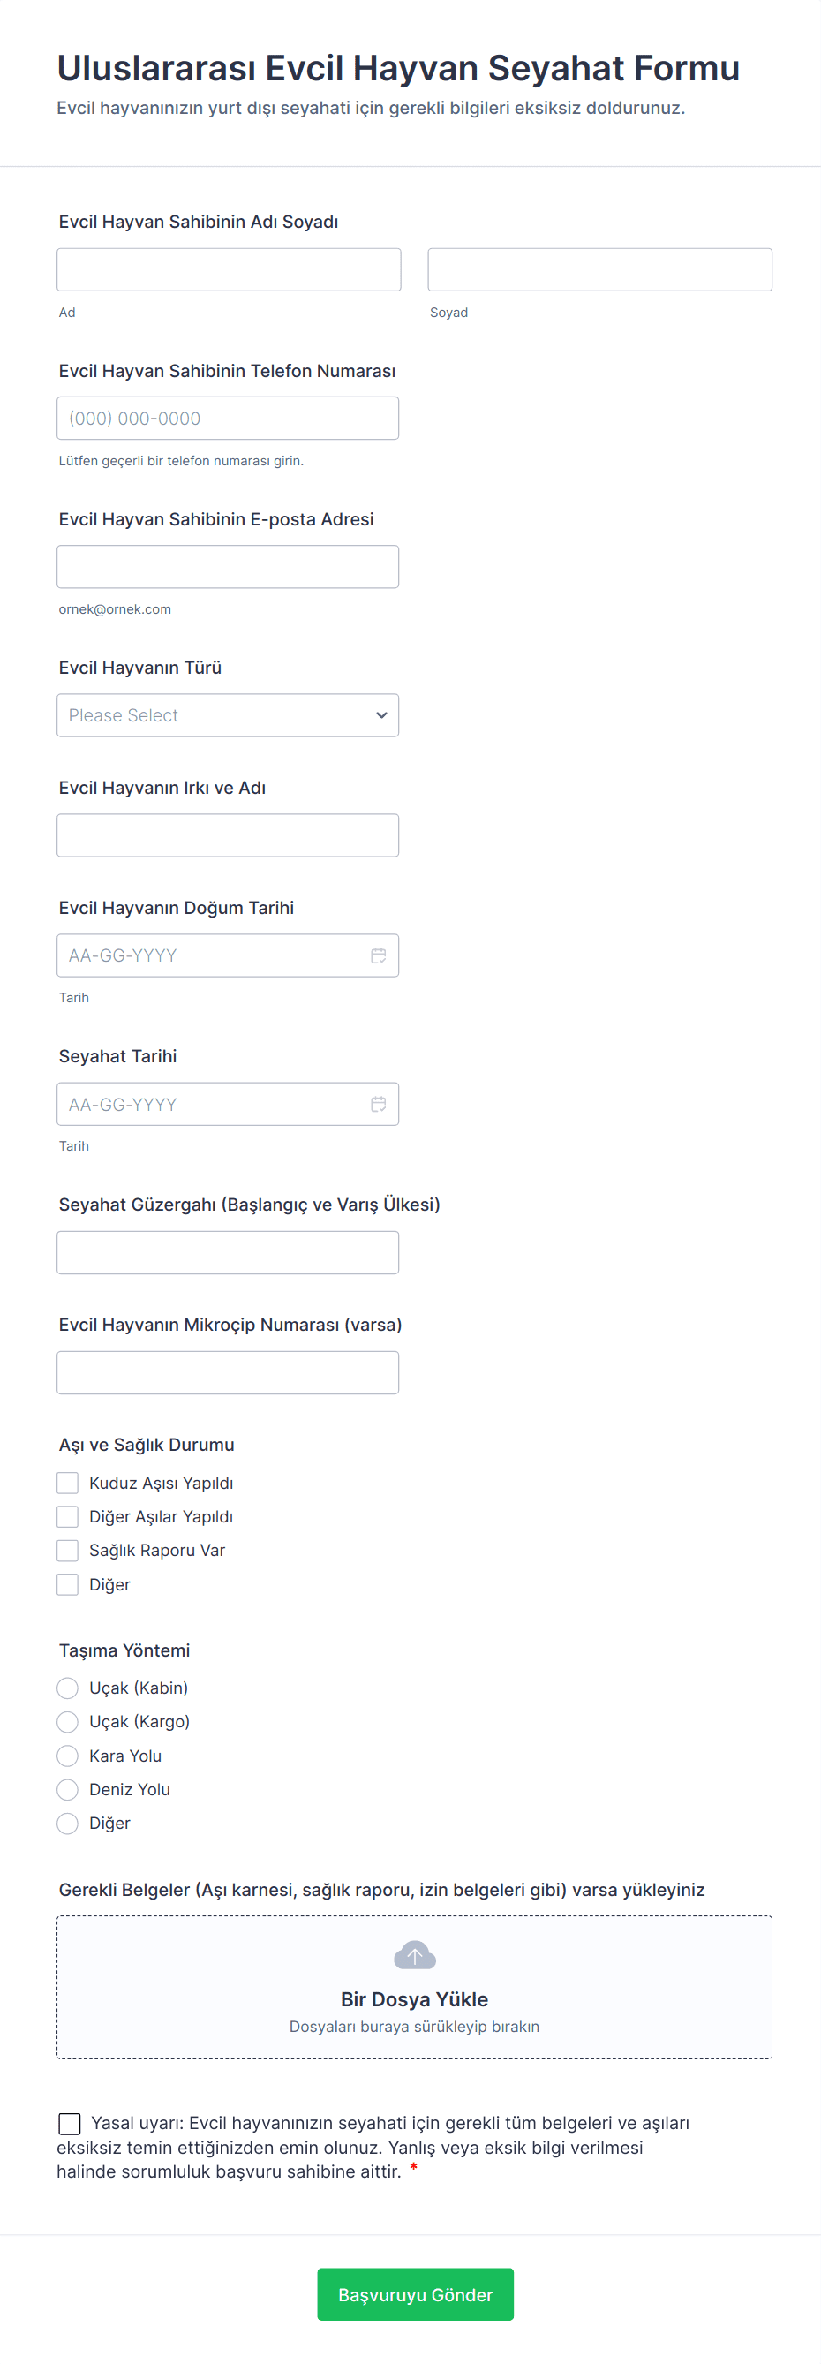Screen dimensions: 821x2364
Task: Pick Deniz Yolu transport method
Action: (x=68, y=1789)
